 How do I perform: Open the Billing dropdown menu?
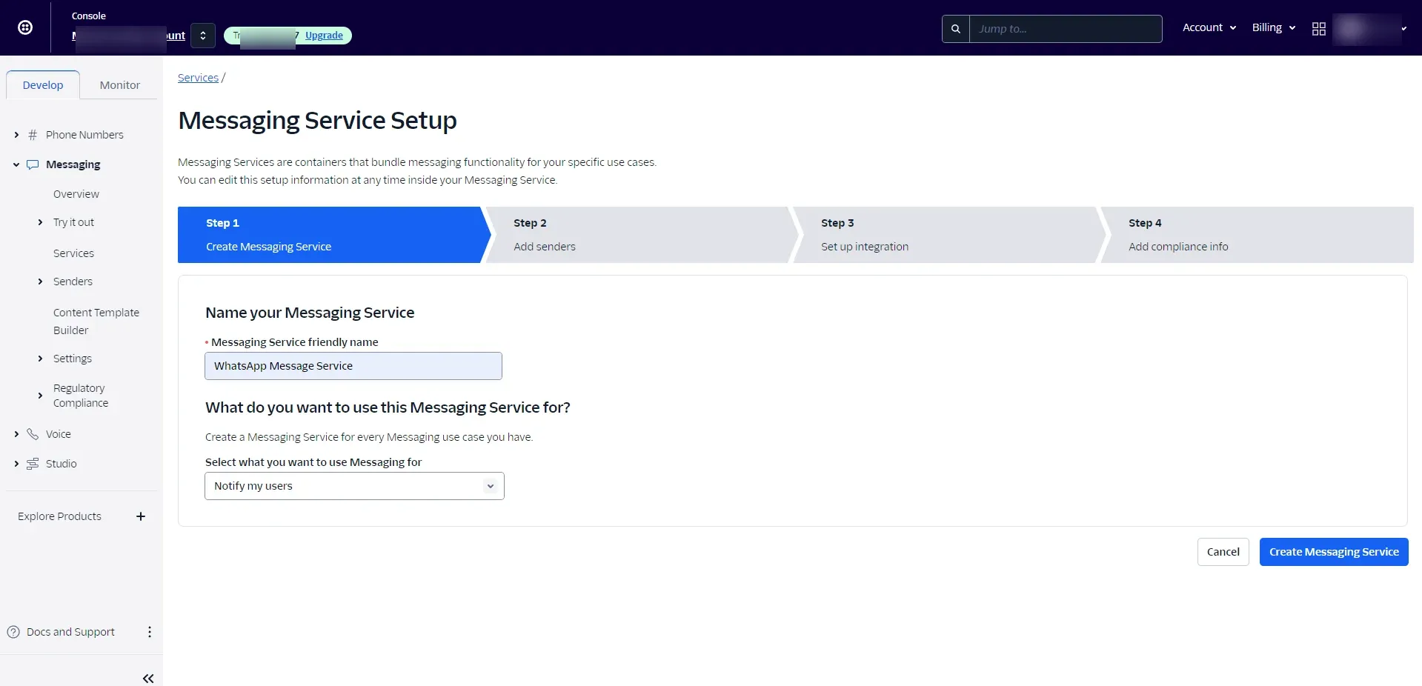(1273, 27)
